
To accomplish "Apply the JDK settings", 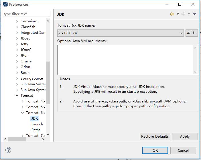I will tap(185, 136).
